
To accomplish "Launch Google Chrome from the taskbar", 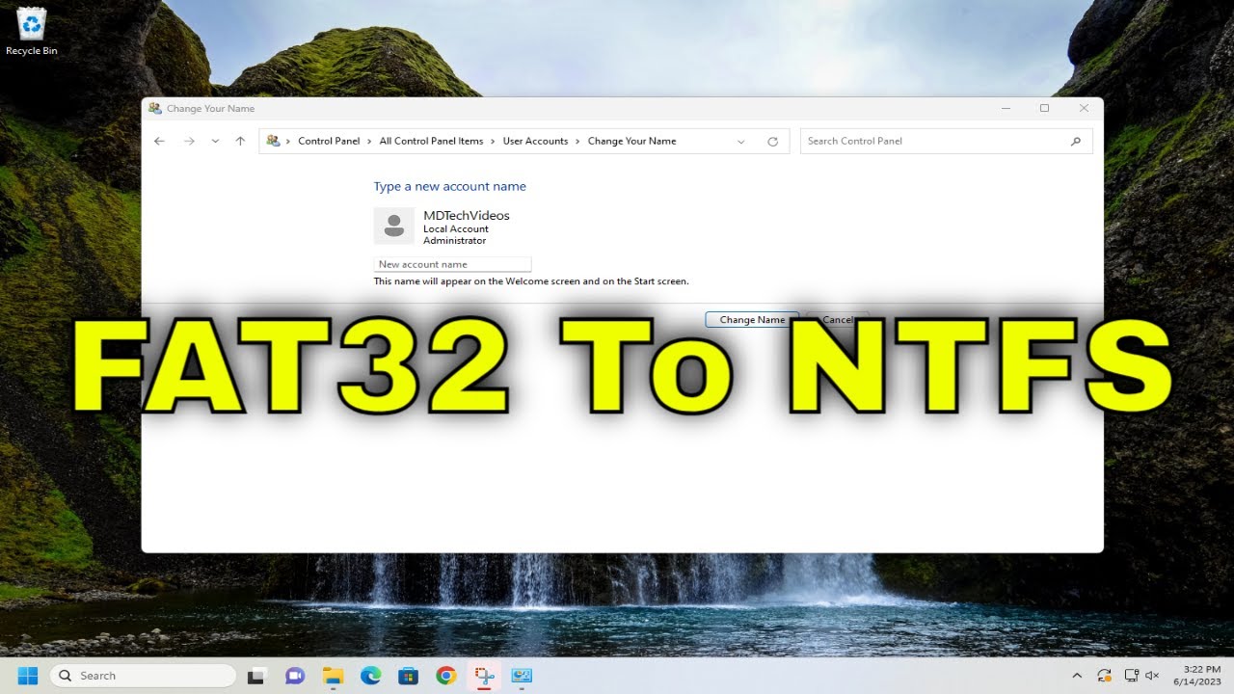I will point(445,676).
